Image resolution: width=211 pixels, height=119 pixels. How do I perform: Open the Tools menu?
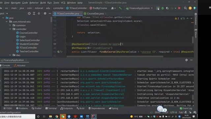pyautogui.click(x=56, y=3)
